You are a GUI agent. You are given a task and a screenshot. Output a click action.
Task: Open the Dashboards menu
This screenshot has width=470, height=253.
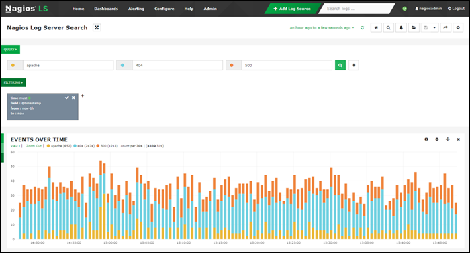click(106, 9)
